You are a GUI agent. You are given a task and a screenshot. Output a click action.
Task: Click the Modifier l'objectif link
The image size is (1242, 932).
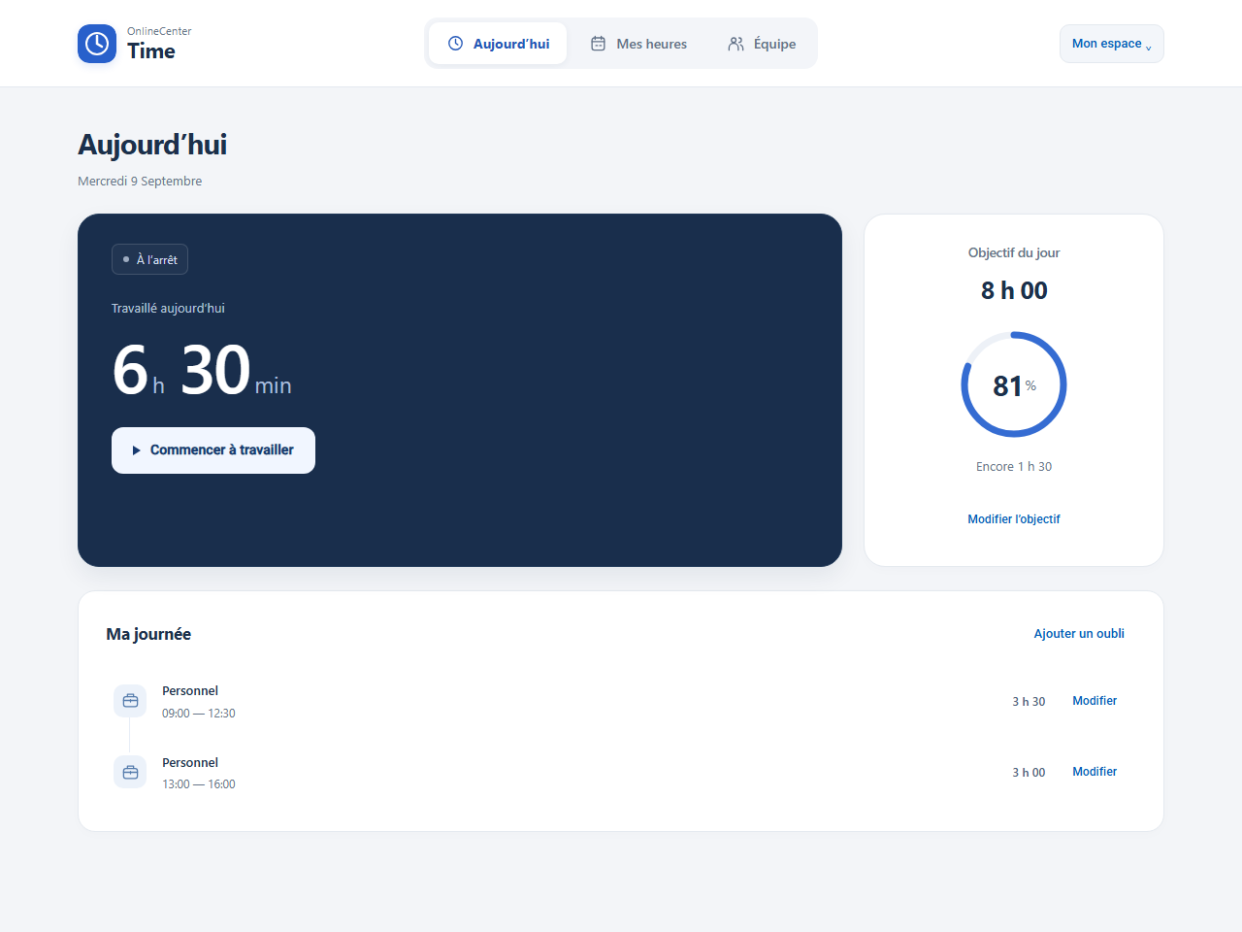tap(1014, 519)
